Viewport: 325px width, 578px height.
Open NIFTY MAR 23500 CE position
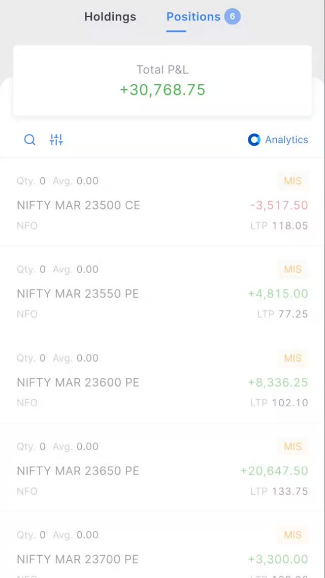(x=79, y=205)
